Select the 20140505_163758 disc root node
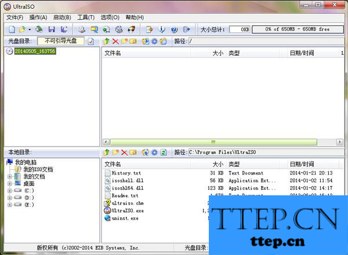Image resolution: width=348 pixels, height=255 pixels. pos(35,51)
